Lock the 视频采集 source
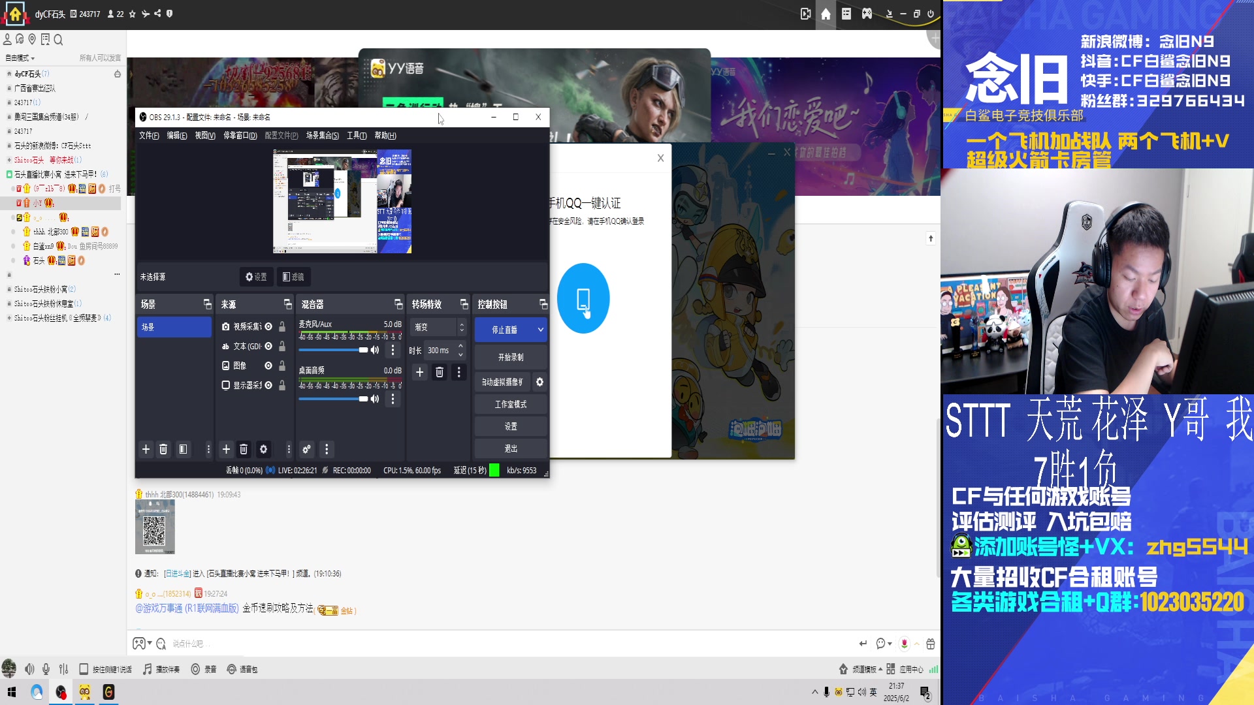 coord(282,326)
